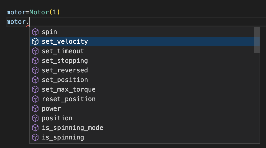Click the method icon beside set_stopping

[35, 61]
